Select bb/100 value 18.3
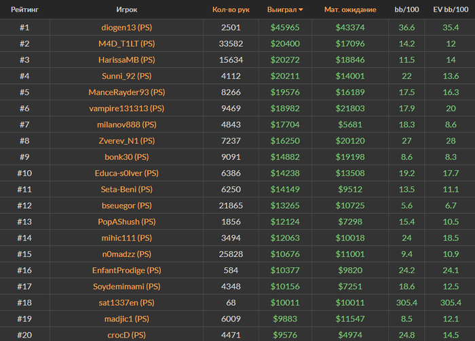The height and width of the screenshot is (341, 475). point(406,125)
